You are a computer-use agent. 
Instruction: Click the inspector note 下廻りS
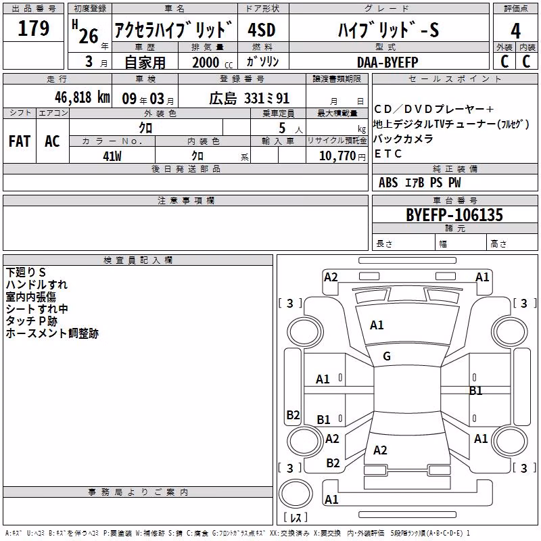tap(26, 273)
